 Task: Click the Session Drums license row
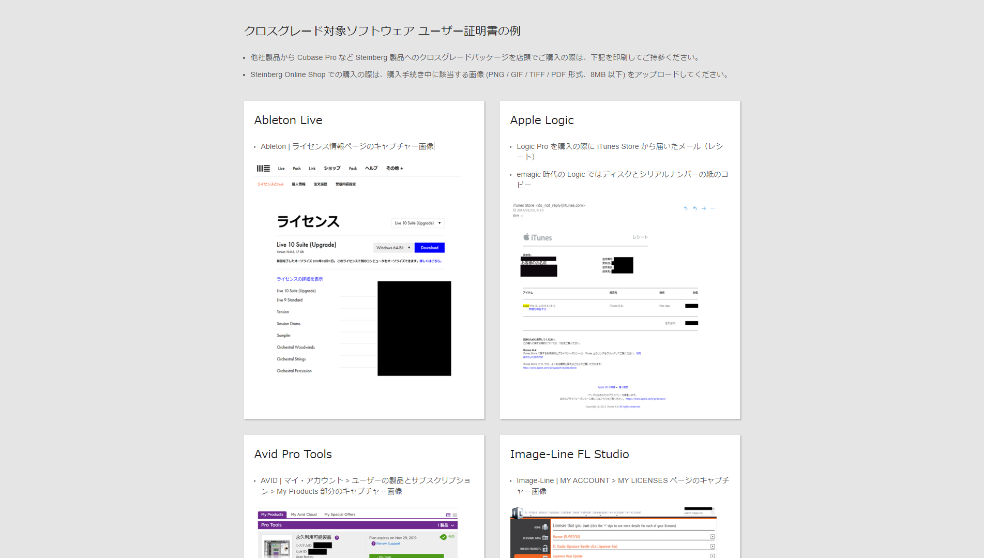click(x=289, y=324)
